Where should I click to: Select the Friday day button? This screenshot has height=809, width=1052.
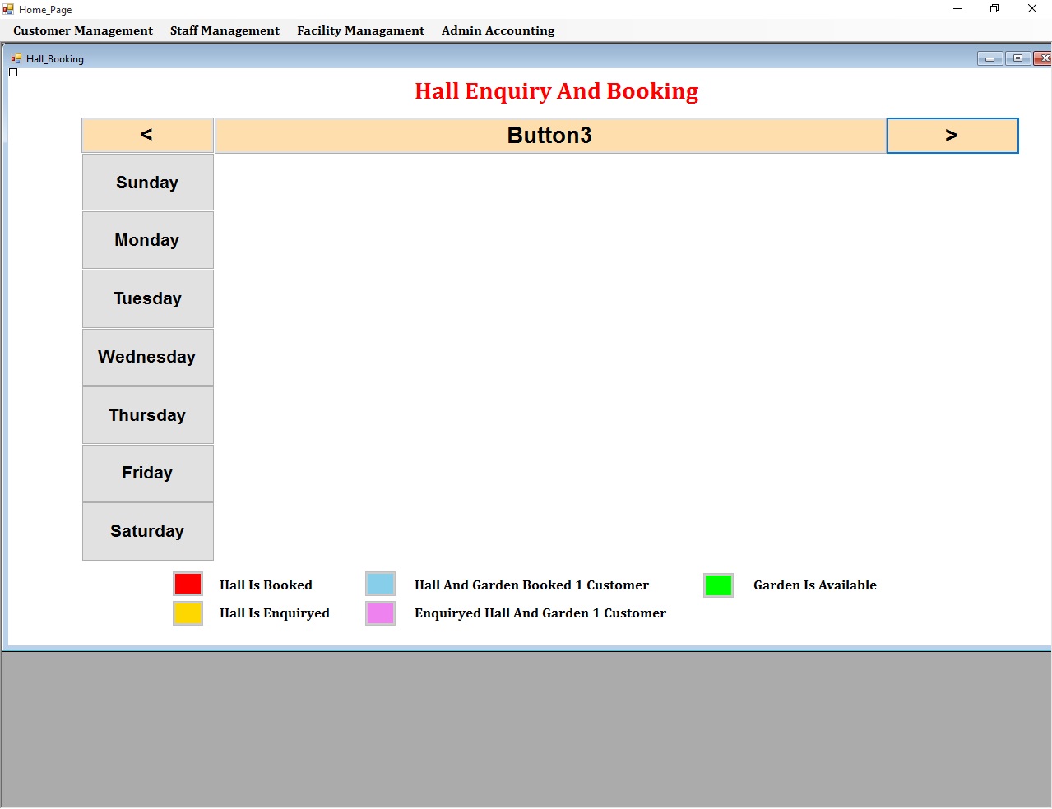[147, 473]
